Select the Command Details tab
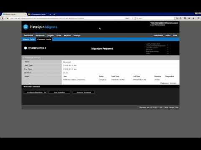The image size is (201, 150). (44, 39)
